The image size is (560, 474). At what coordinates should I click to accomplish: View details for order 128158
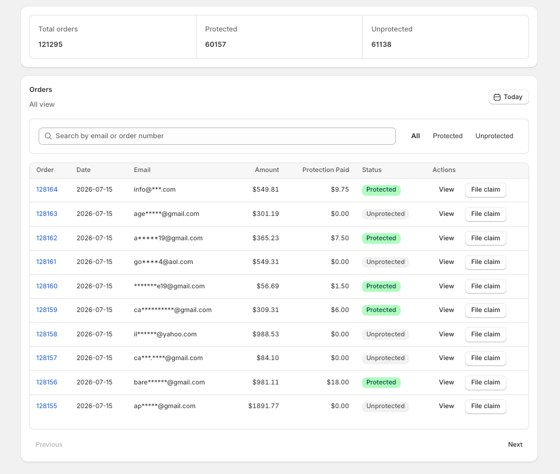[446, 334]
